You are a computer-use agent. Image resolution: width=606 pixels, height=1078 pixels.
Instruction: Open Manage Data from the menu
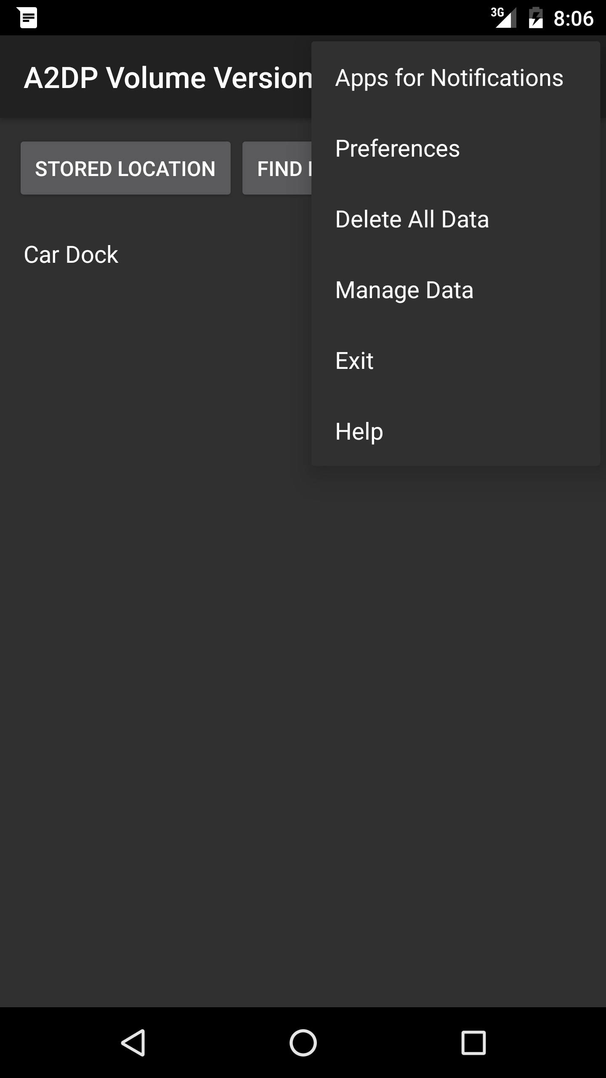tap(404, 291)
